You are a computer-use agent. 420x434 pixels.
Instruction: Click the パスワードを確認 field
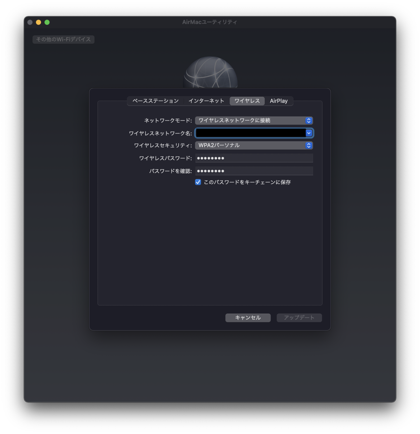click(254, 171)
